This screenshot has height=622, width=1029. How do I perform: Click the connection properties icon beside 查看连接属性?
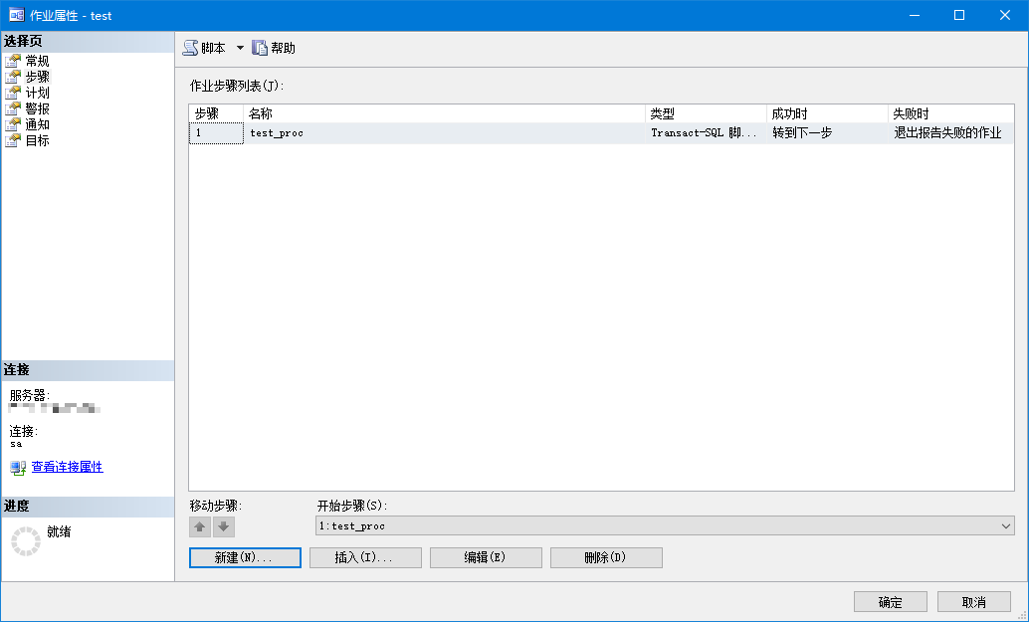click(16, 467)
